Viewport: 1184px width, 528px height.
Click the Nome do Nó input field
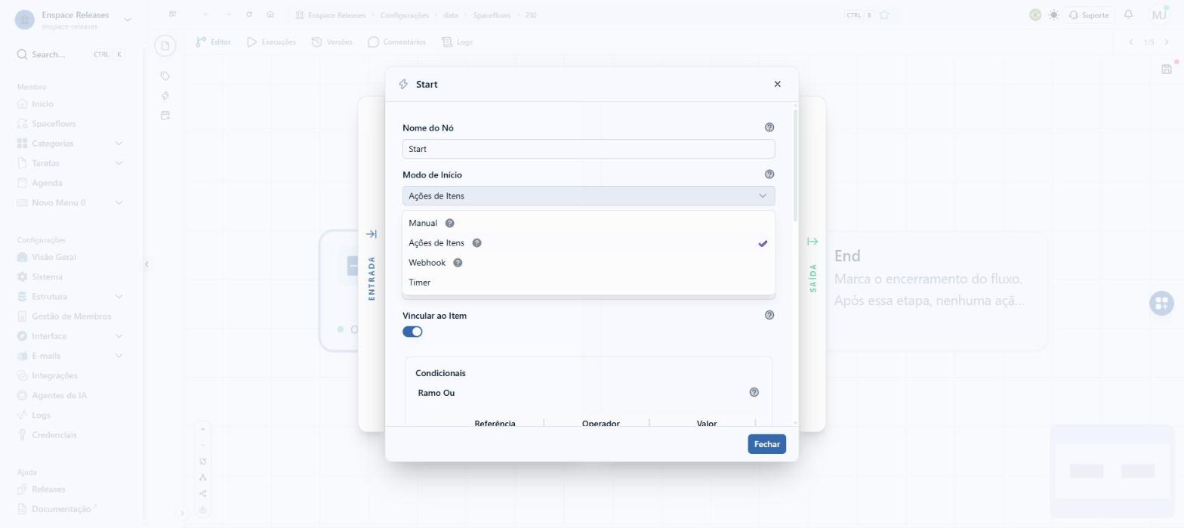click(588, 149)
